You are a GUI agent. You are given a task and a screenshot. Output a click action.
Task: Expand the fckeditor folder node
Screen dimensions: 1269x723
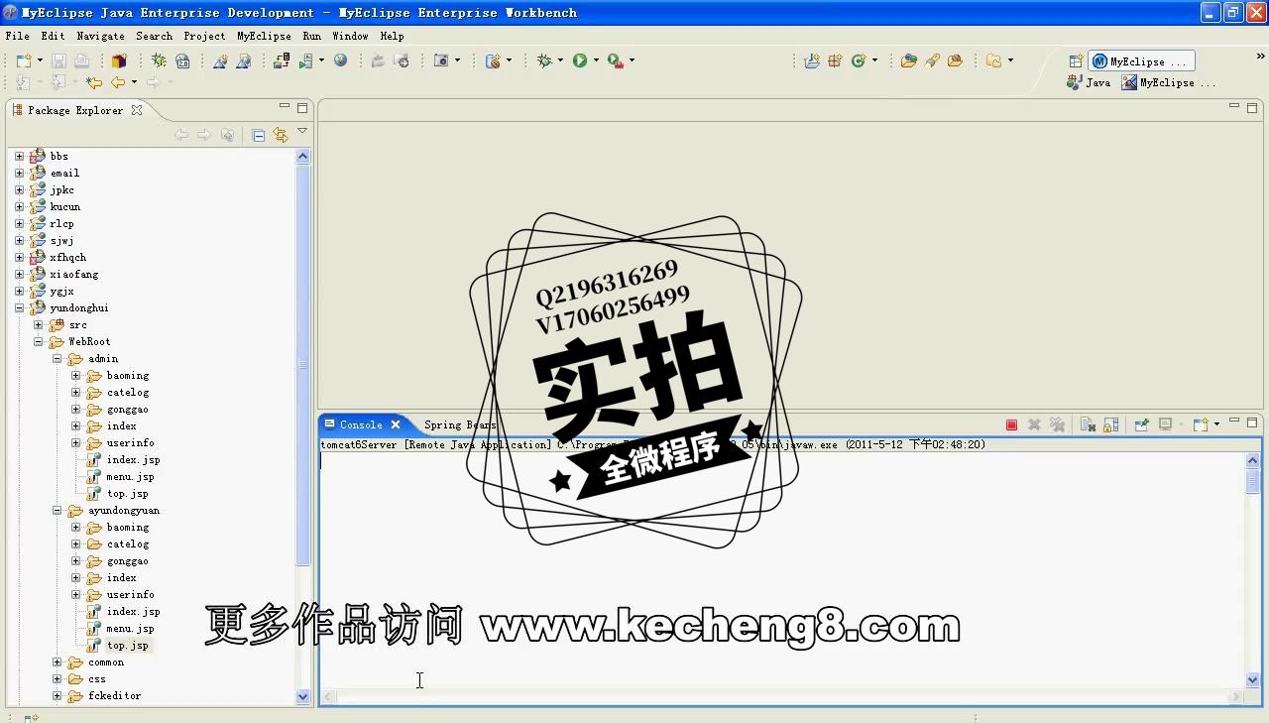57,695
